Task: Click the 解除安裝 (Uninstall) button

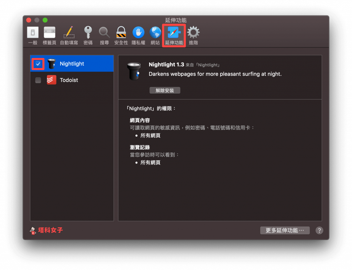Action: (x=165, y=90)
